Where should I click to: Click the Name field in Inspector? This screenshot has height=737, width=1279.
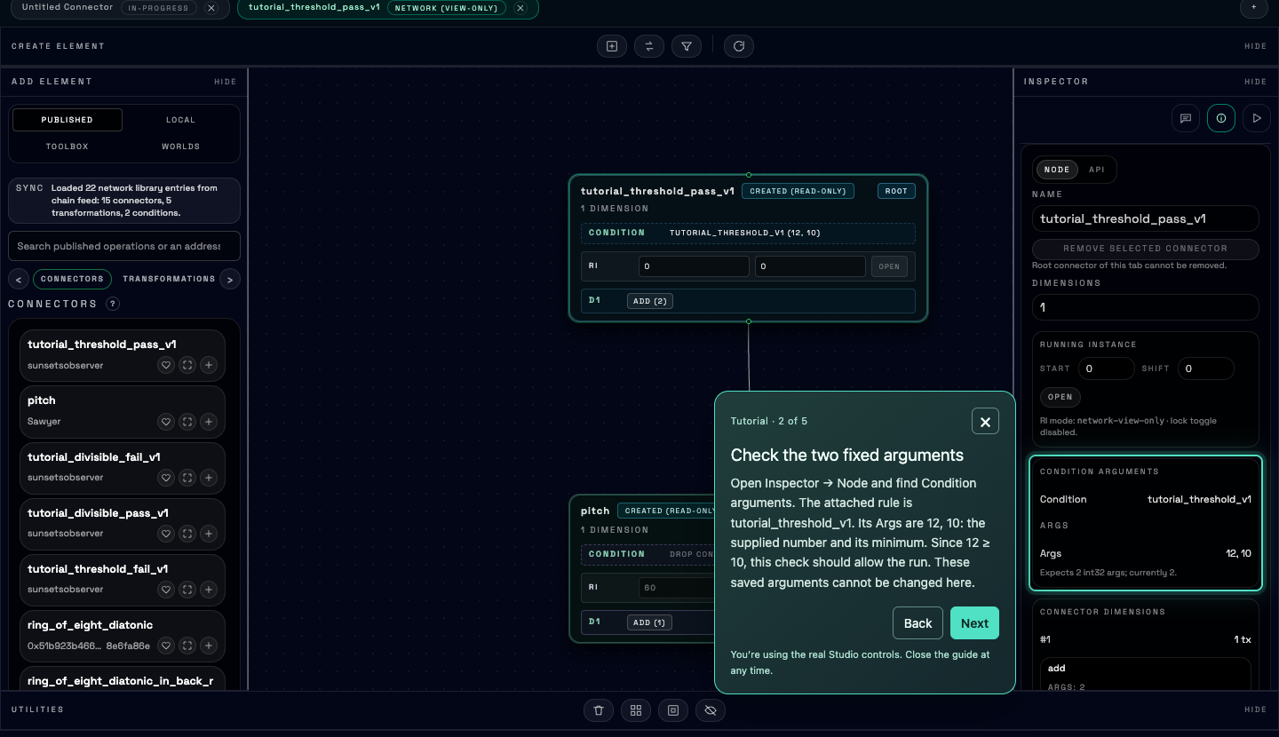(x=1146, y=218)
